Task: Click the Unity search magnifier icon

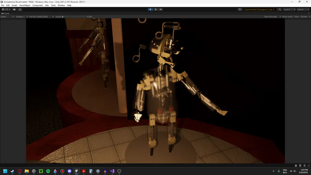Action: pos(280,9)
